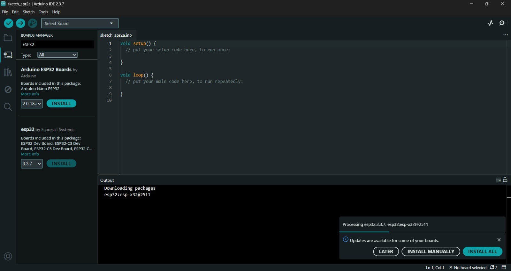
Task: Click the info icon in the updates notification
Action: (x=346, y=239)
